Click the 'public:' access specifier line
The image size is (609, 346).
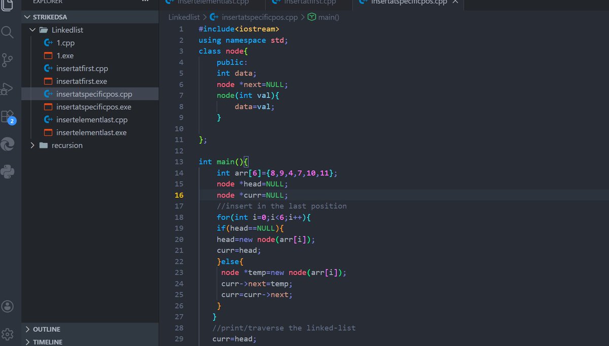click(232, 62)
